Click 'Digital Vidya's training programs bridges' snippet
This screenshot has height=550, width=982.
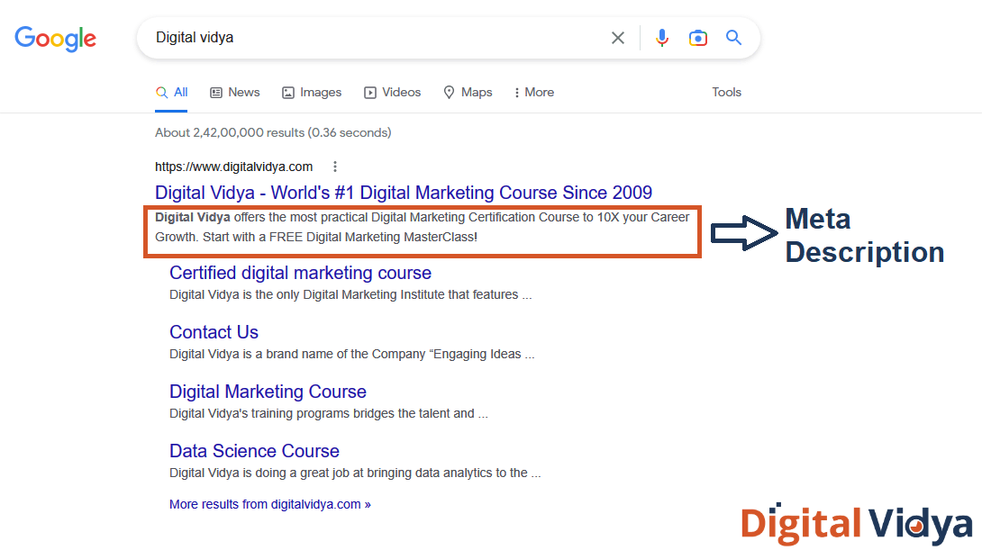(328, 413)
